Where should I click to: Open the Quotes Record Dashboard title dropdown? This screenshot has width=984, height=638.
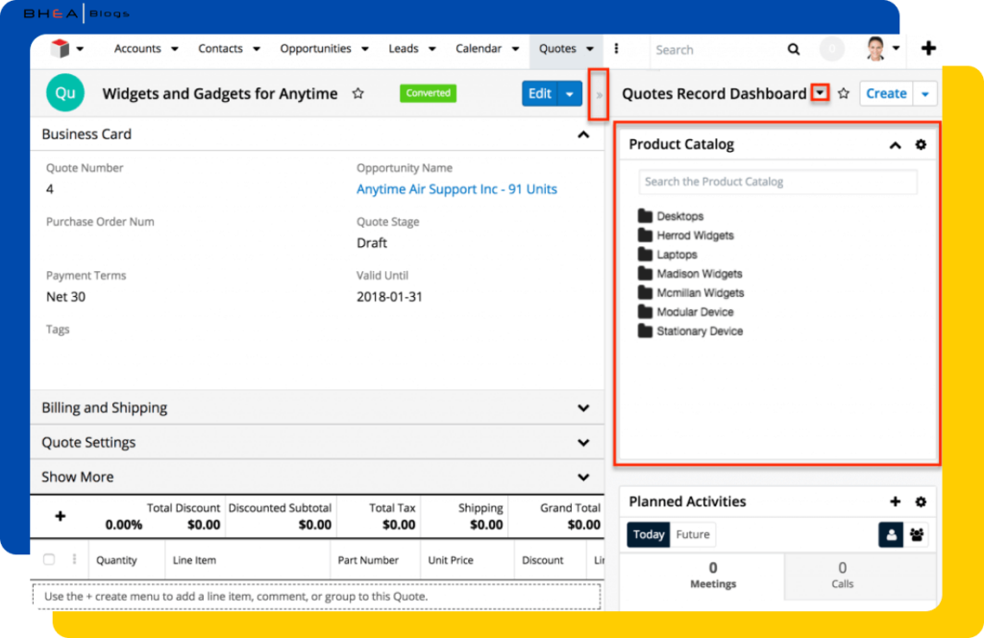tap(821, 93)
